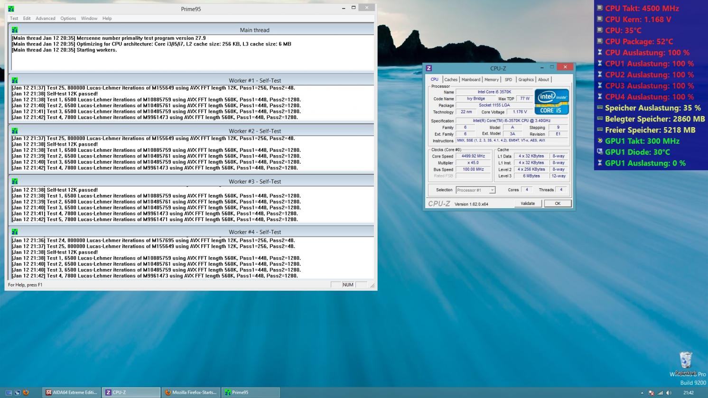Screen dimensions: 708x398
Task: Click the NUM indicator in Prime95 status bar
Action: click(348, 285)
